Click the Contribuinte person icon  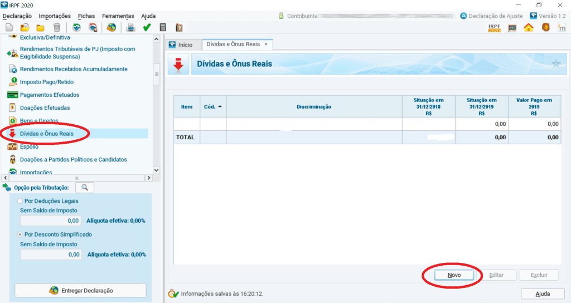281,16
